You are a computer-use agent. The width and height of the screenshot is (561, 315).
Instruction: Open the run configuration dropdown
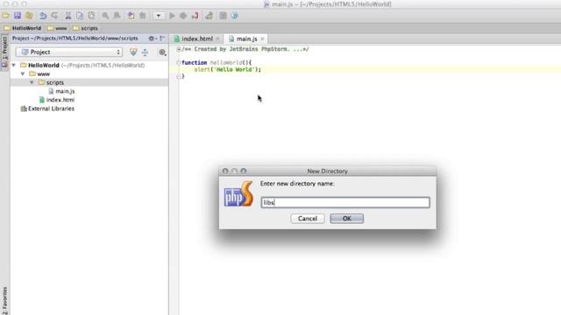pyautogui.click(x=159, y=16)
